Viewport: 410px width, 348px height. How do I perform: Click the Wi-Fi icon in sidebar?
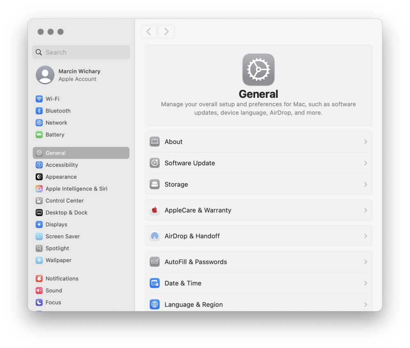coord(39,99)
